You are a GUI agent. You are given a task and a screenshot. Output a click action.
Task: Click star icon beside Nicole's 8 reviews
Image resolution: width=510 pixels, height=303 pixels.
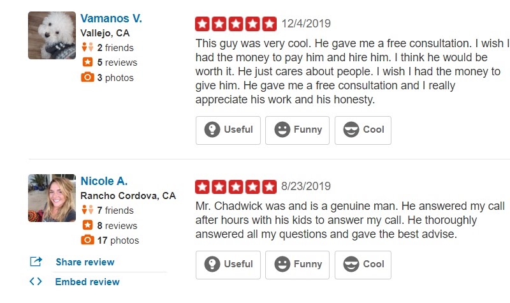(87, 225)
